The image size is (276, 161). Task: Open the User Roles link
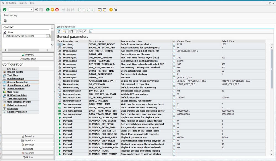(13, 92)
